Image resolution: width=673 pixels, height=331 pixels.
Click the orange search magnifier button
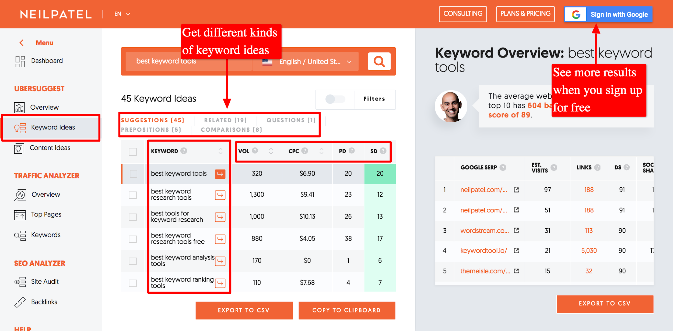pyautogui.click(x=379, y=62)
